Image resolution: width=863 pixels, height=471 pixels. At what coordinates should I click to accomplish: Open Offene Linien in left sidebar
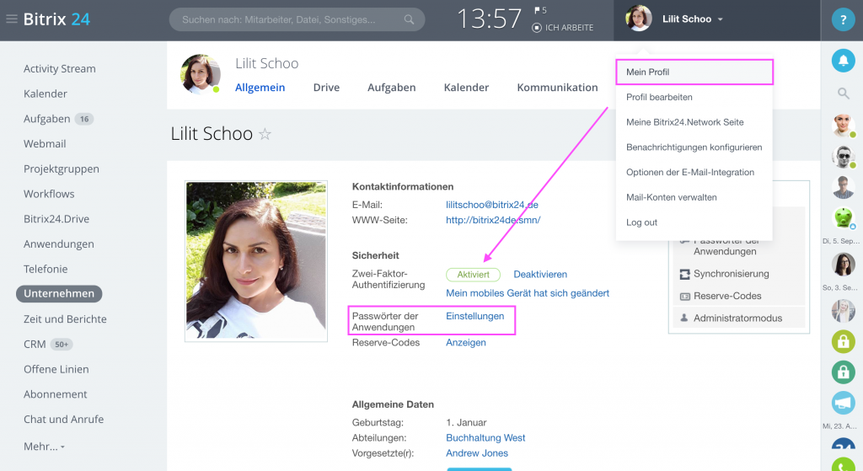56,369
